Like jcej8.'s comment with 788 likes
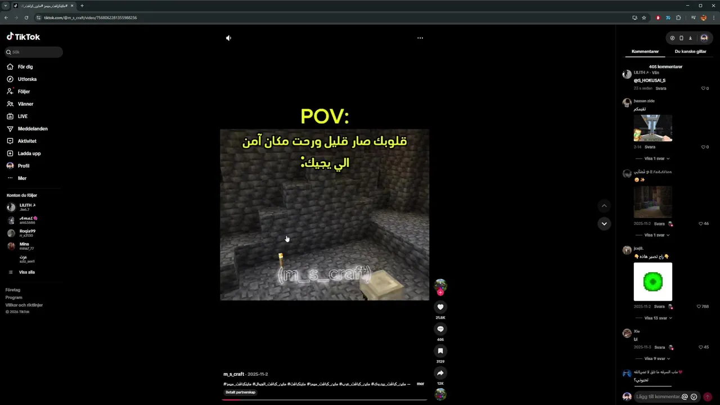The width and height of the screenshot is (720, 405). [x=699, y=307]
